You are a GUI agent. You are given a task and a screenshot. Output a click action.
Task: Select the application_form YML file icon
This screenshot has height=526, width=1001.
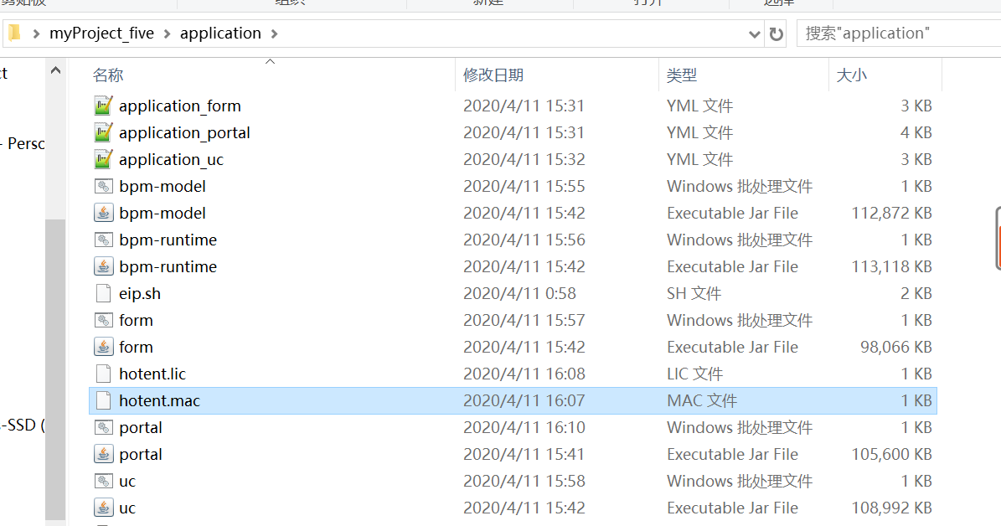pyautogui.click(x=103, y=106)
